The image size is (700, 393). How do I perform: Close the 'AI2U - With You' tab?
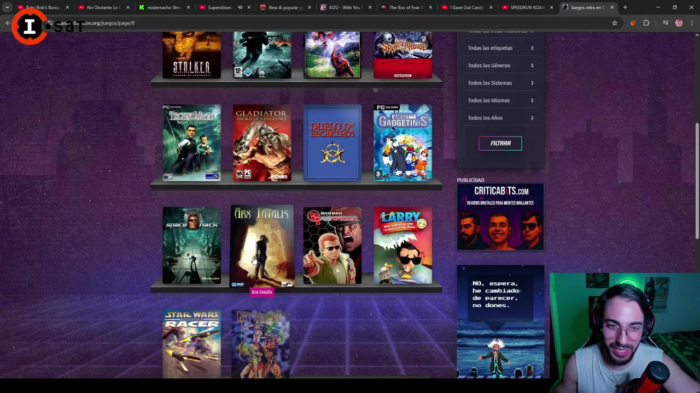[x=370, y=8]
